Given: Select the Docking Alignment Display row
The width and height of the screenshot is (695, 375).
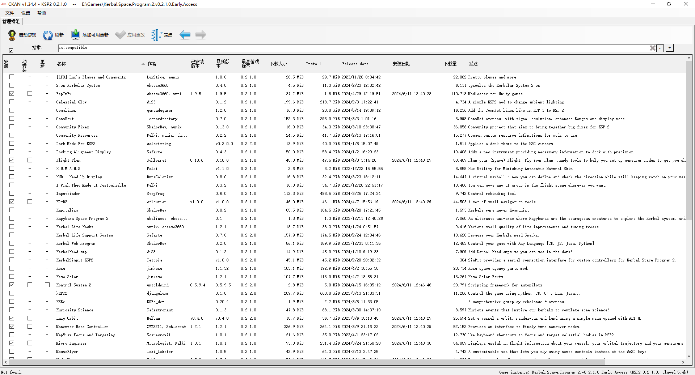Looking at the screenshot, I should point(345,152).
